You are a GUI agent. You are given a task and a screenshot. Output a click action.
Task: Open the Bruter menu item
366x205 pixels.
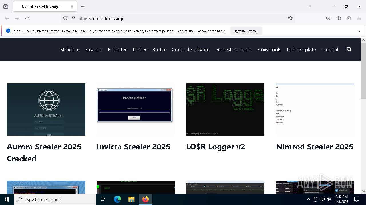tap(159, 50)
